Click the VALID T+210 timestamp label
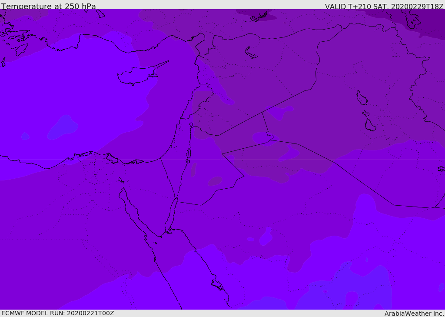The image size is (445, 317). click(x=384, y=6)
